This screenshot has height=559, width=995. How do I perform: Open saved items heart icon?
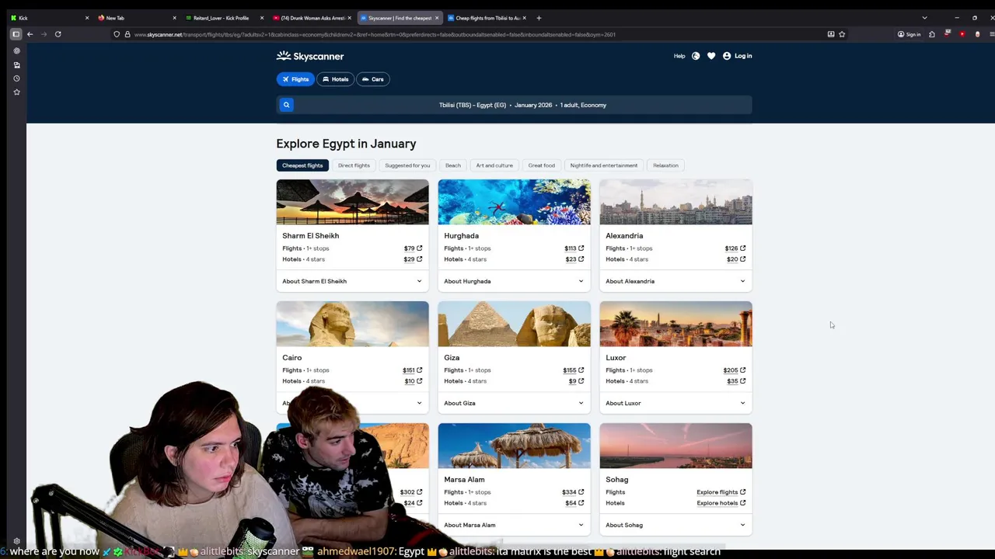(711, 56)
